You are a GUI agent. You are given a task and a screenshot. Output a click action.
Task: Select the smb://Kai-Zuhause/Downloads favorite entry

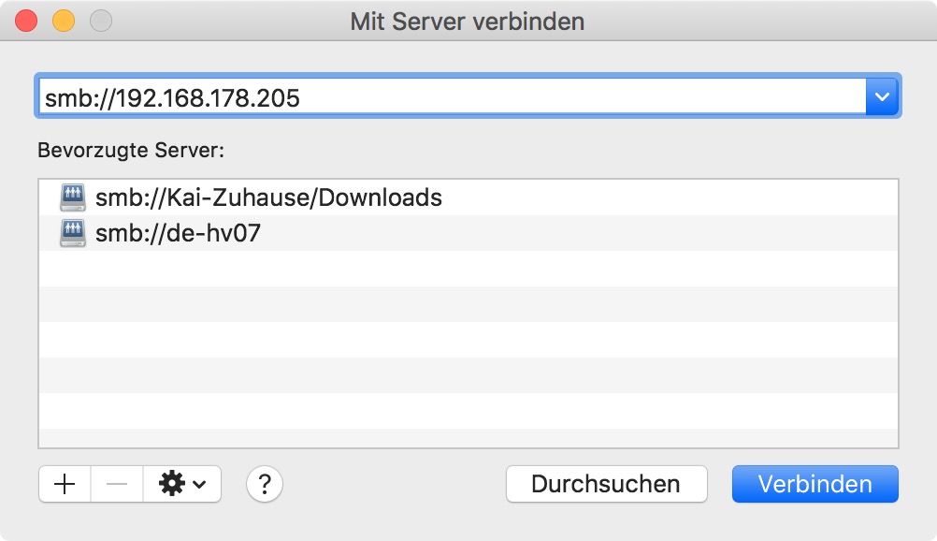click(x=268, y=197)
